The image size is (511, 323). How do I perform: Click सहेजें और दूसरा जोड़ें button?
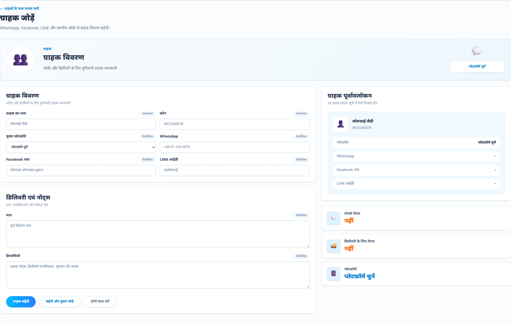tap(60, 301)
